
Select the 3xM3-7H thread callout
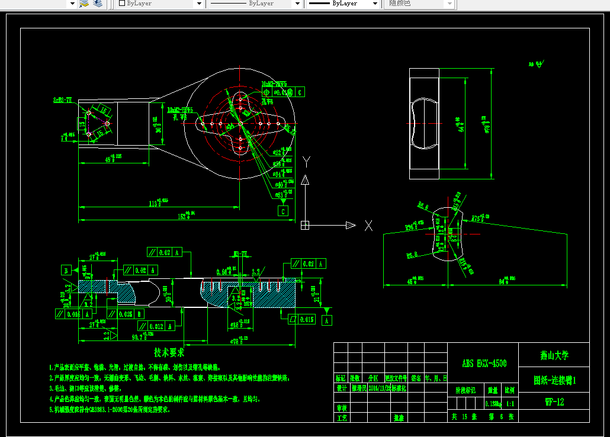(63, 100)
